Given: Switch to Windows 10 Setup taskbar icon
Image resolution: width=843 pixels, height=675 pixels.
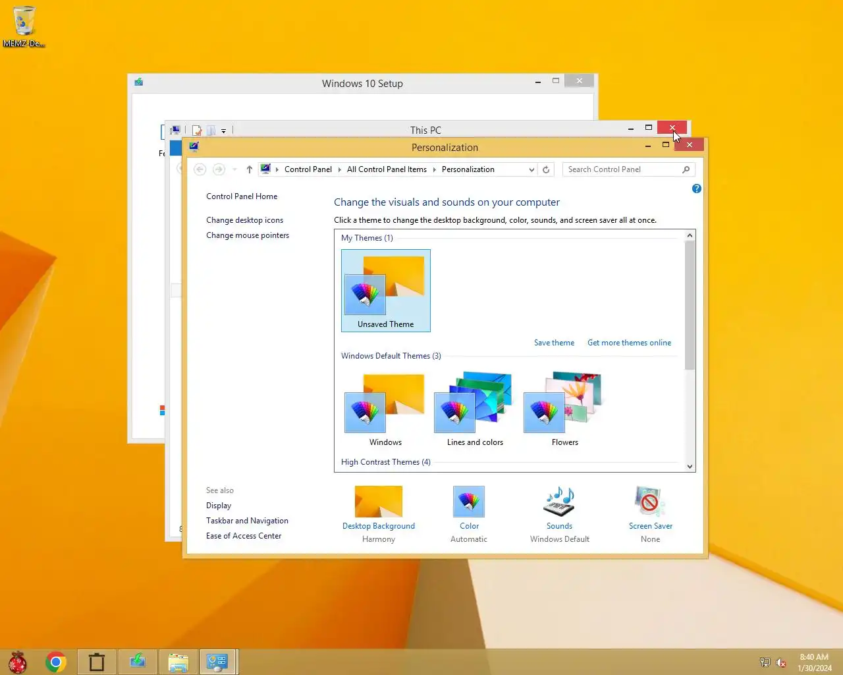Looking at the screenshot, I should (x=138, y=662).
